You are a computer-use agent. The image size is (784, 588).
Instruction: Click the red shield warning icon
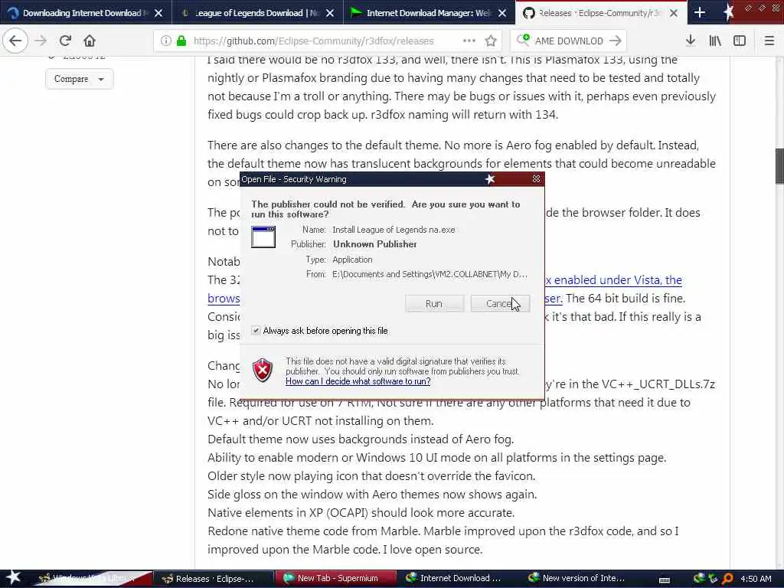point(263,370)
